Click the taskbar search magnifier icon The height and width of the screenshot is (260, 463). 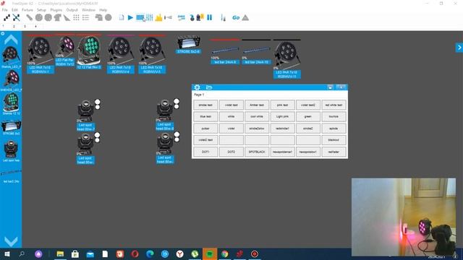(22, 253)
